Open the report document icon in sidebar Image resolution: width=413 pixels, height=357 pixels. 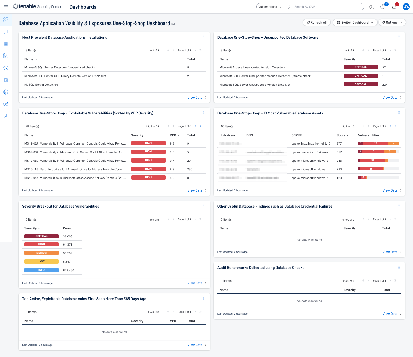click(x=6, y=80)
